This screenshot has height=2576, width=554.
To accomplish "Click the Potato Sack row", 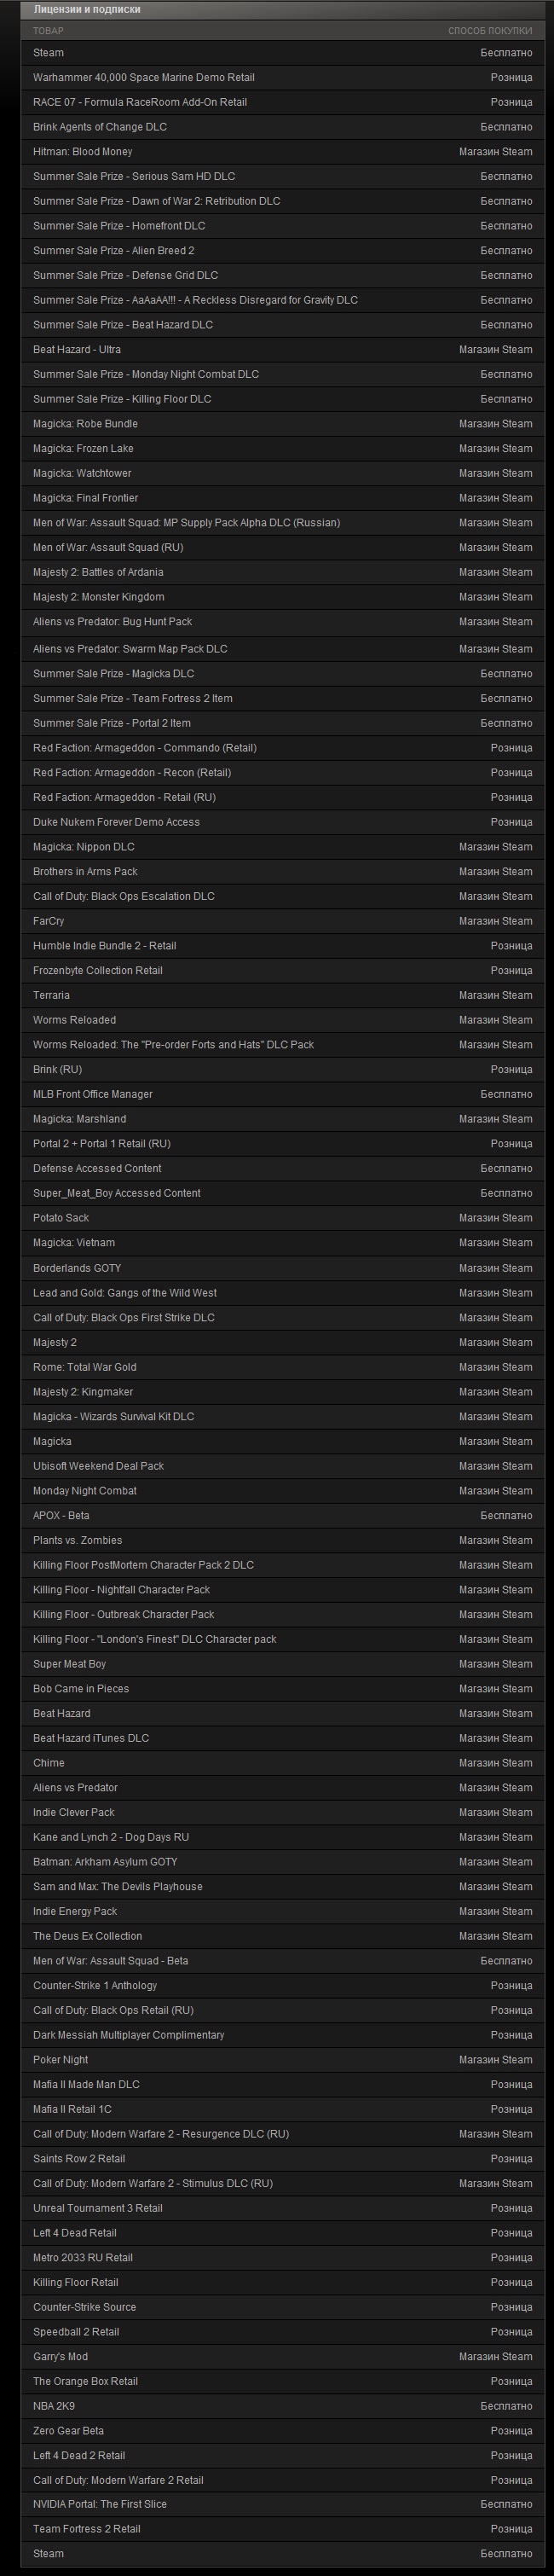I will [x=61, y=1218].
